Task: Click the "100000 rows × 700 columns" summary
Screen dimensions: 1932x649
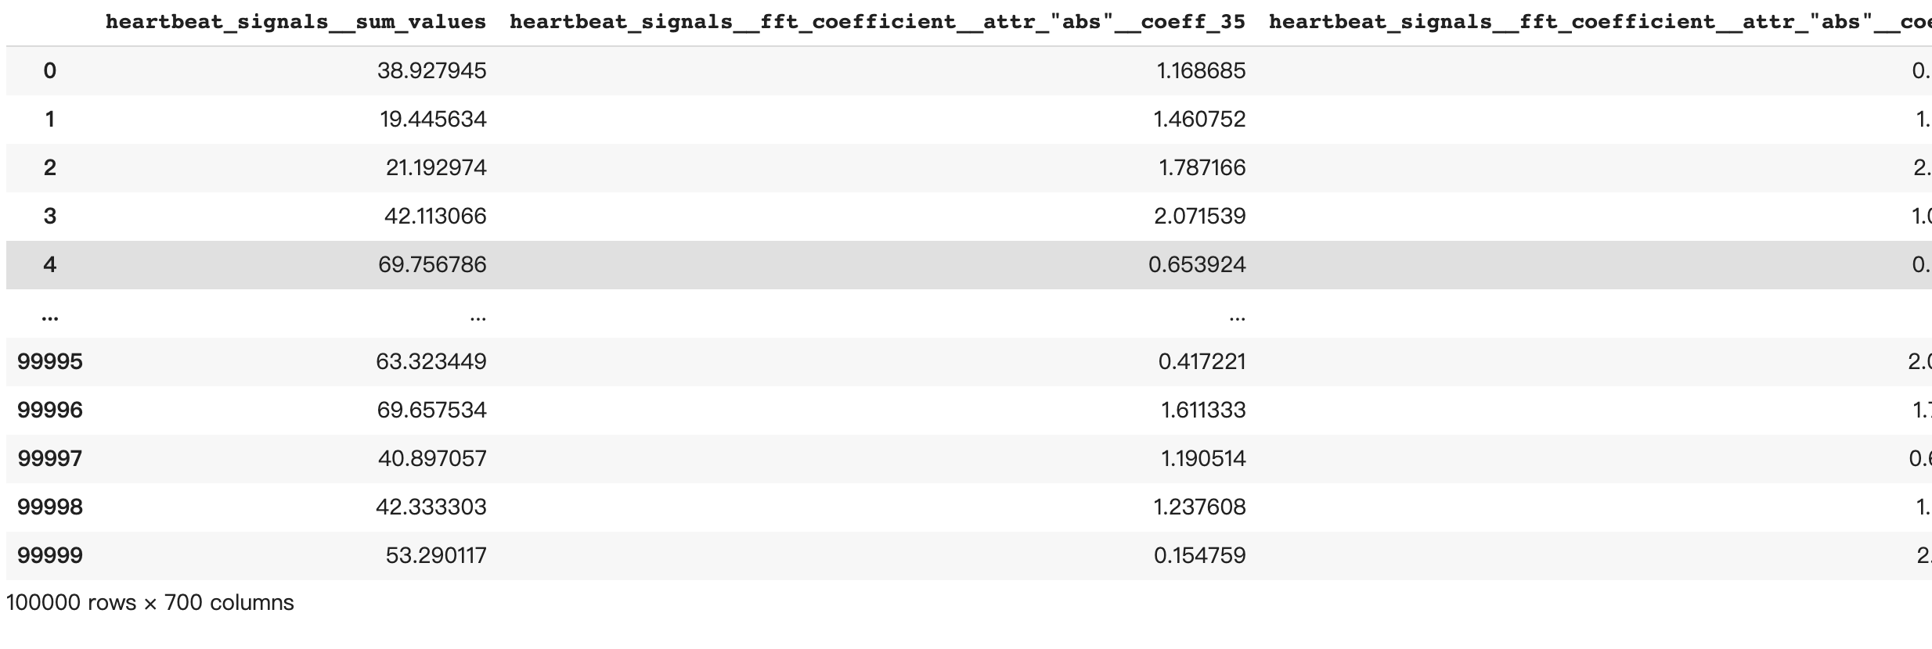Action: coord(150,603)
